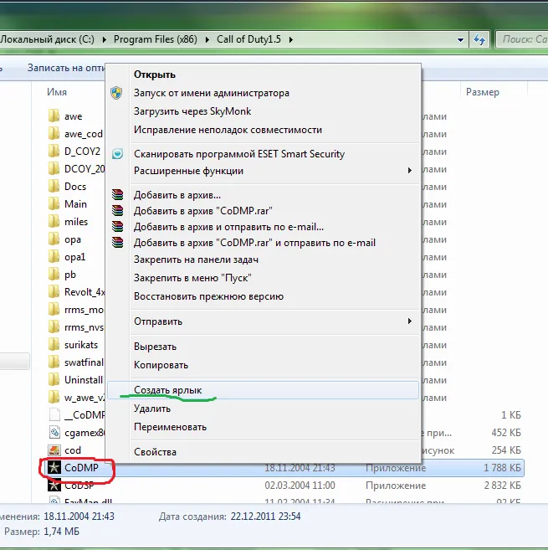Select 'Добавить в архив "CoDMP.rar" и отправить по e-mail'
548x550 pixels.
pyautogui.click(x=263, y=243)
